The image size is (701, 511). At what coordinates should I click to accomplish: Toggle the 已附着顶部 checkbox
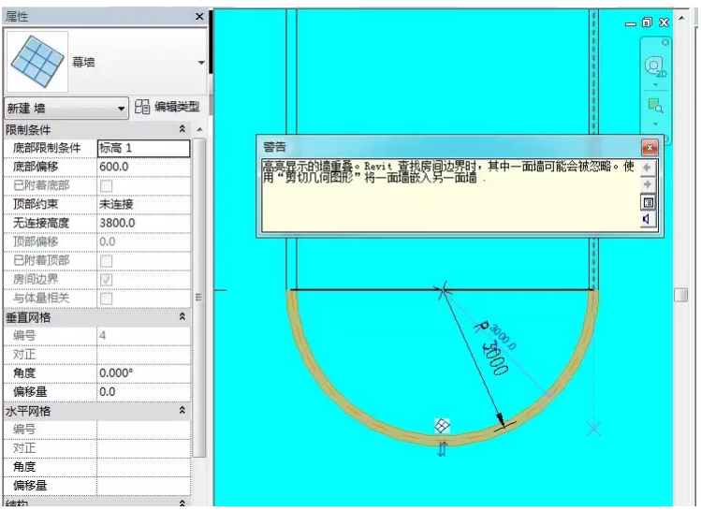(106, 261)
